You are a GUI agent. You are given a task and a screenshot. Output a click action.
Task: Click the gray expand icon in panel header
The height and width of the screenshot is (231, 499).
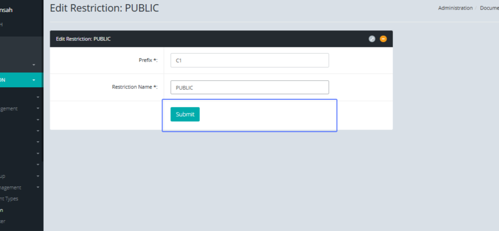[x=372, y=39]
